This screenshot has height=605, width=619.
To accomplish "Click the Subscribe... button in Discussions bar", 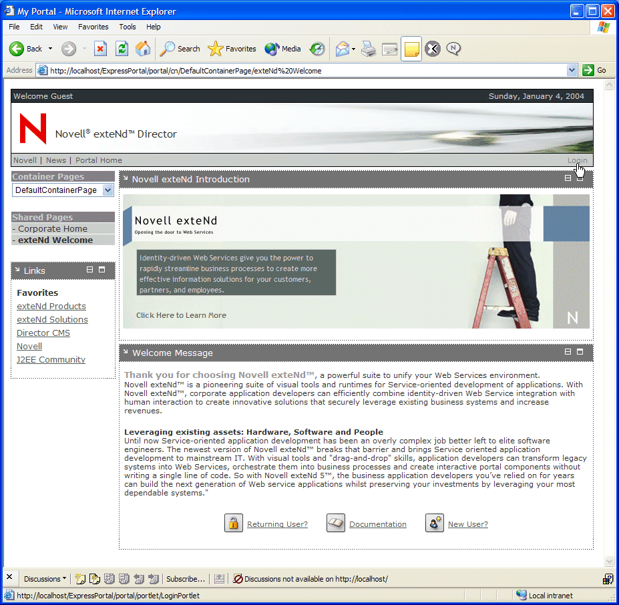I will click(x=186, y=578).
